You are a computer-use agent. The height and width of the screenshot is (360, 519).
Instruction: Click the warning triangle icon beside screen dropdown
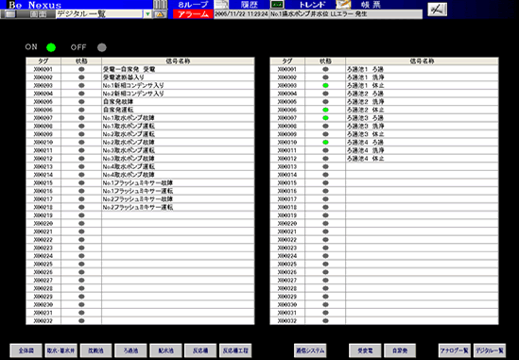click(160, 14)
